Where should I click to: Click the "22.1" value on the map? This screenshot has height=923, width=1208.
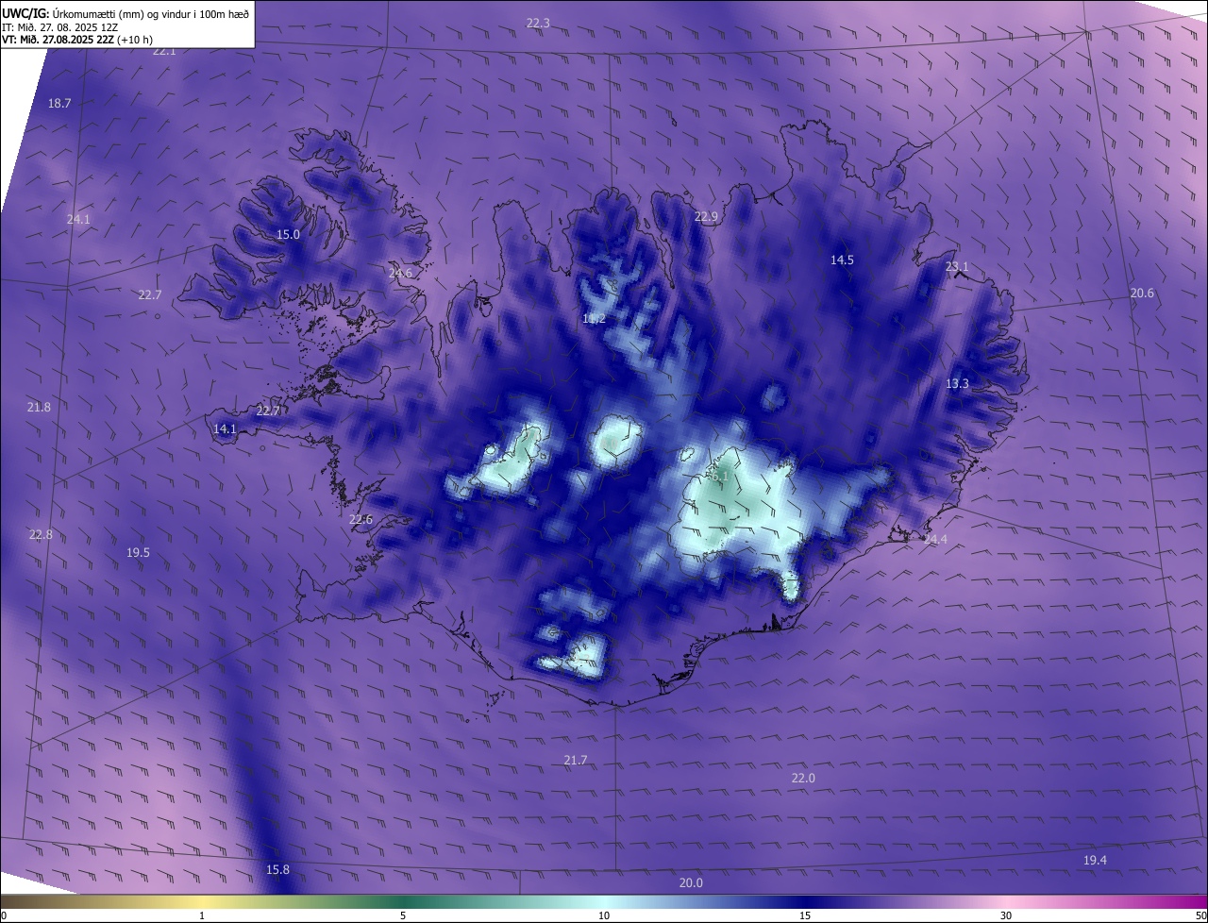pos(164,51)
